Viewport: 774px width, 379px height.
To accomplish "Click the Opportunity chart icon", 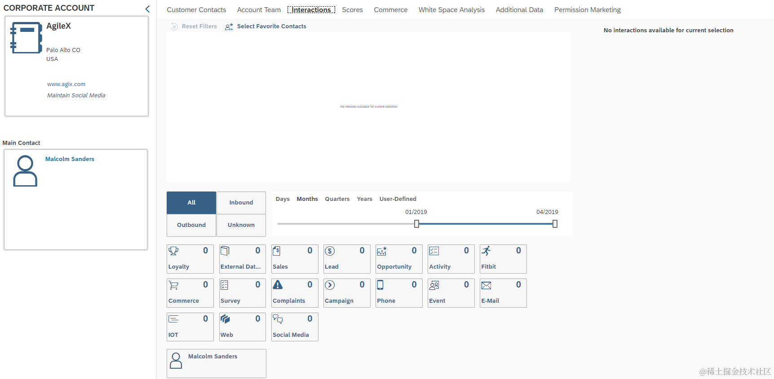I will click(x=382, y=251).
